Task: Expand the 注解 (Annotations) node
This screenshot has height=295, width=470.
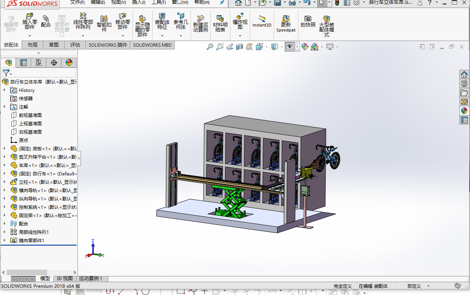Action: (5, 107)
